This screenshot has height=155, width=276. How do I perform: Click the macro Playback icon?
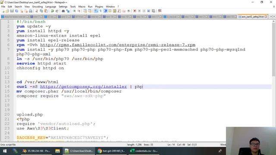(144, 11)
